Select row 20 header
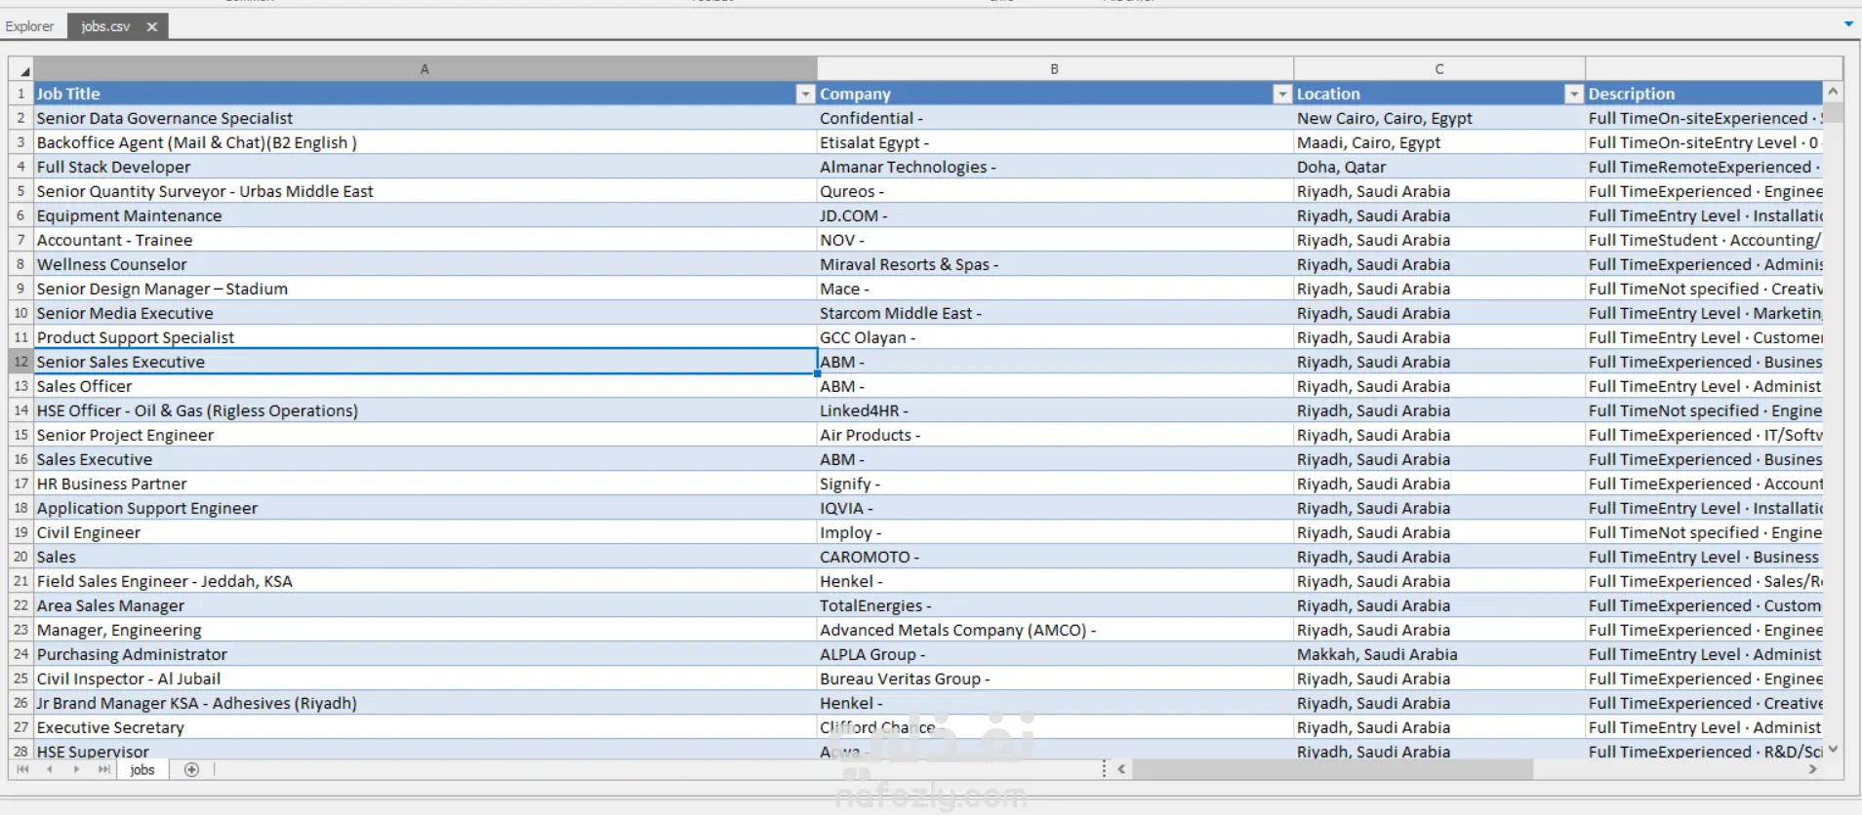 [20, 557]
